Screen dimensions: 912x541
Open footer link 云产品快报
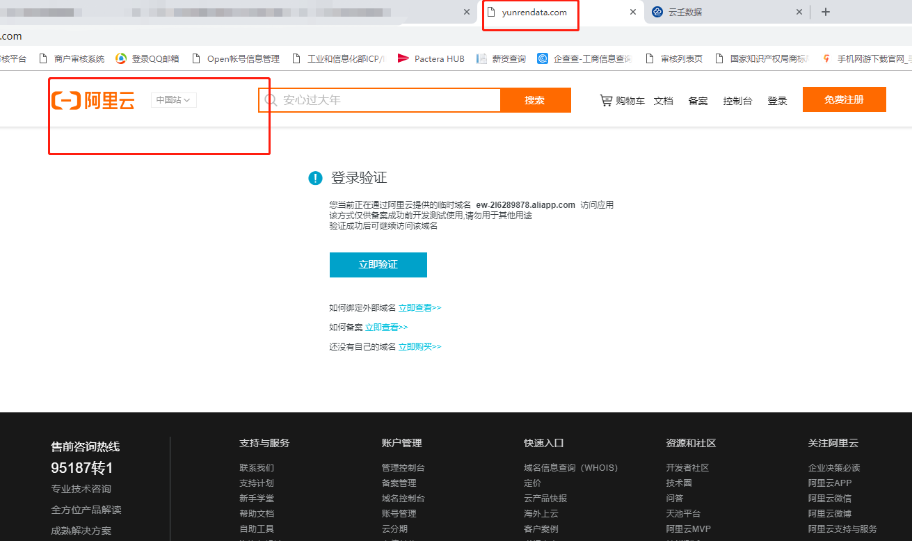tap(545, 499)
